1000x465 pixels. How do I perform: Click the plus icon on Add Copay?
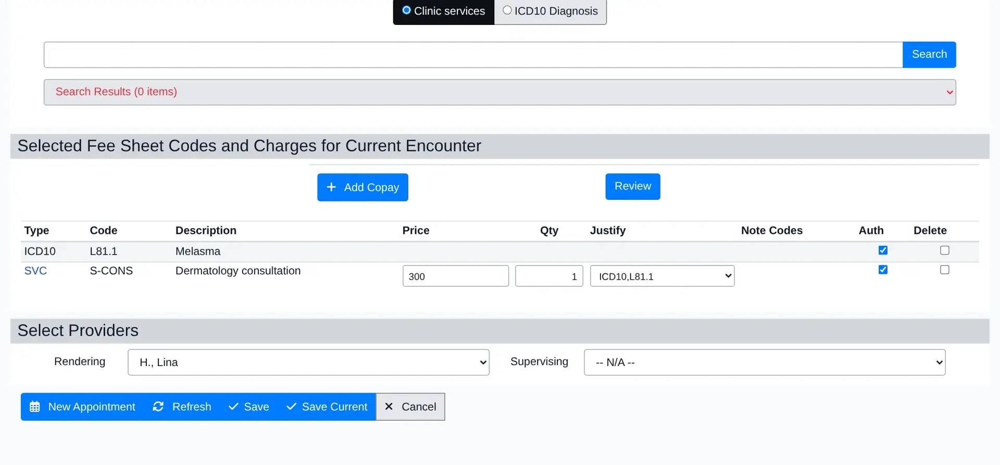pos(331,187)
